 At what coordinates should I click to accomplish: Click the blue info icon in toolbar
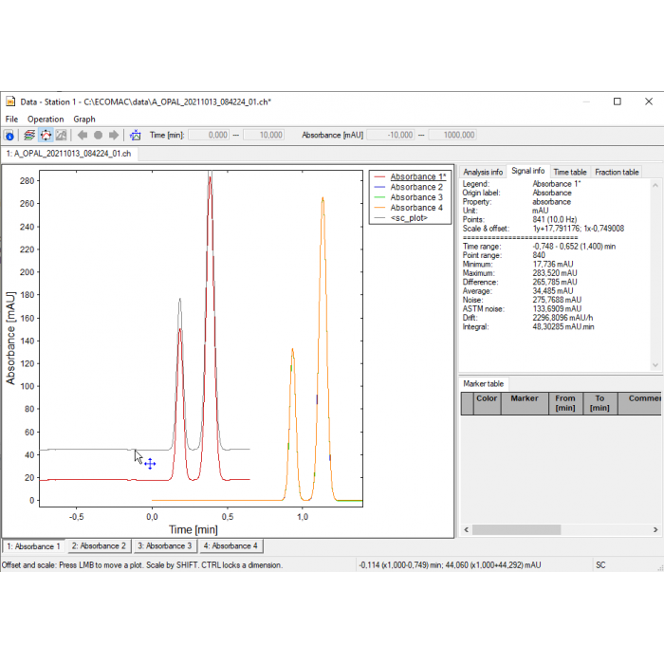point(9,136)
